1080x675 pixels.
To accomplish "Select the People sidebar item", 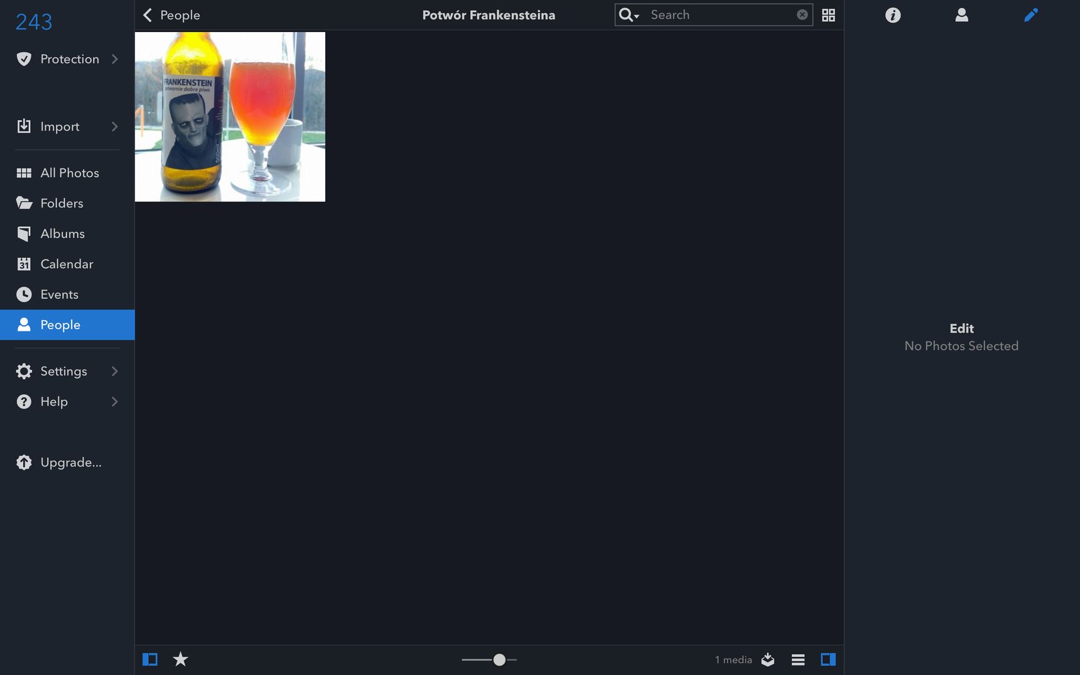I will 67,325.
